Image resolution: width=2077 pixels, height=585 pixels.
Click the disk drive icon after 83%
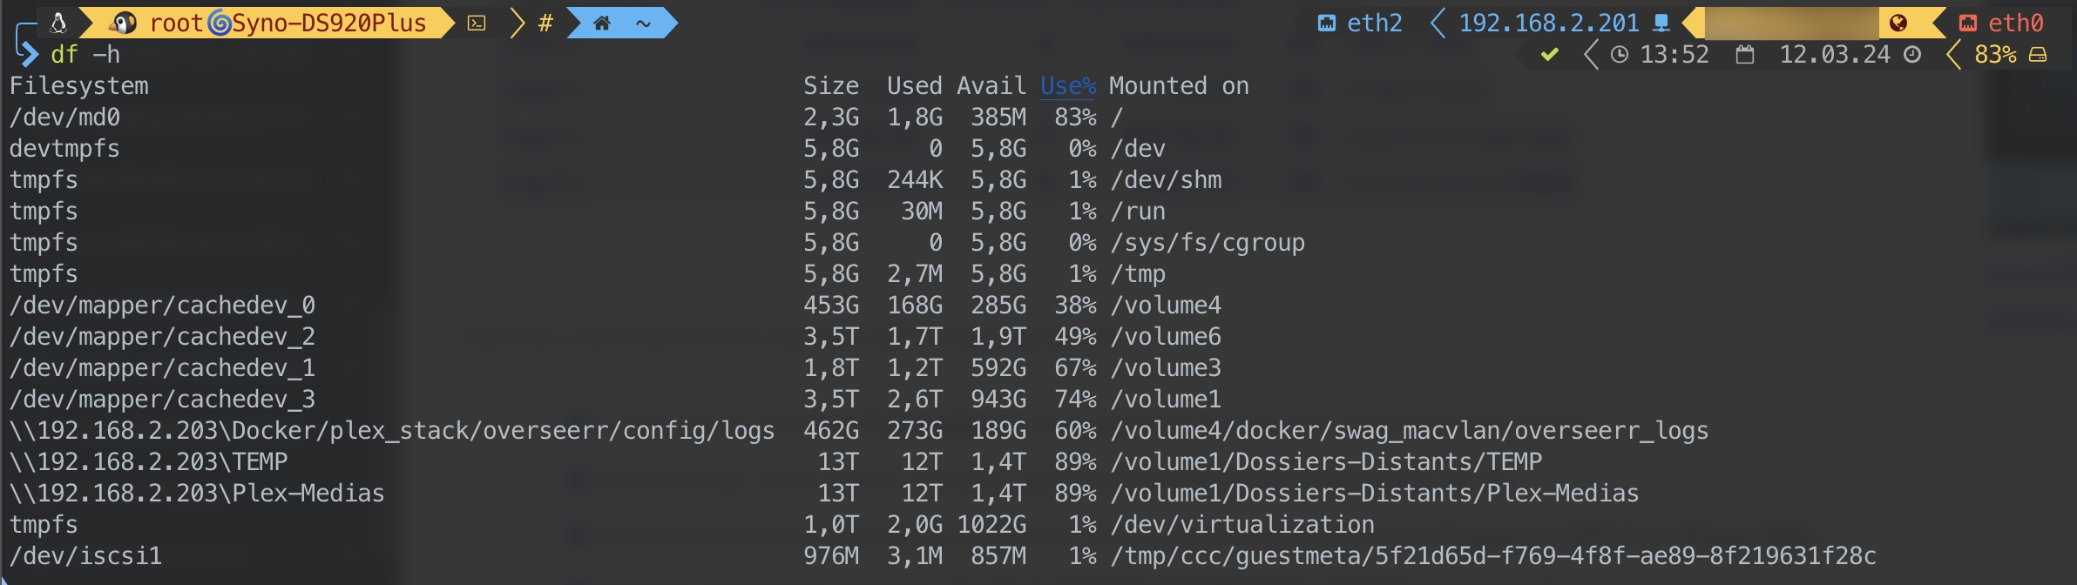(2038, 55)
